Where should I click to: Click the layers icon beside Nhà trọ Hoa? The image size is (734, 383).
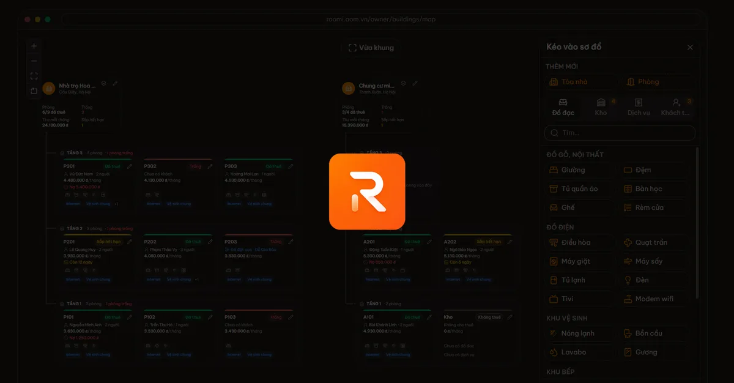[x=104, y=83]
